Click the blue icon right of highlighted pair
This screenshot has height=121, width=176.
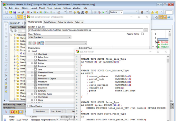[x=169, y=17]
